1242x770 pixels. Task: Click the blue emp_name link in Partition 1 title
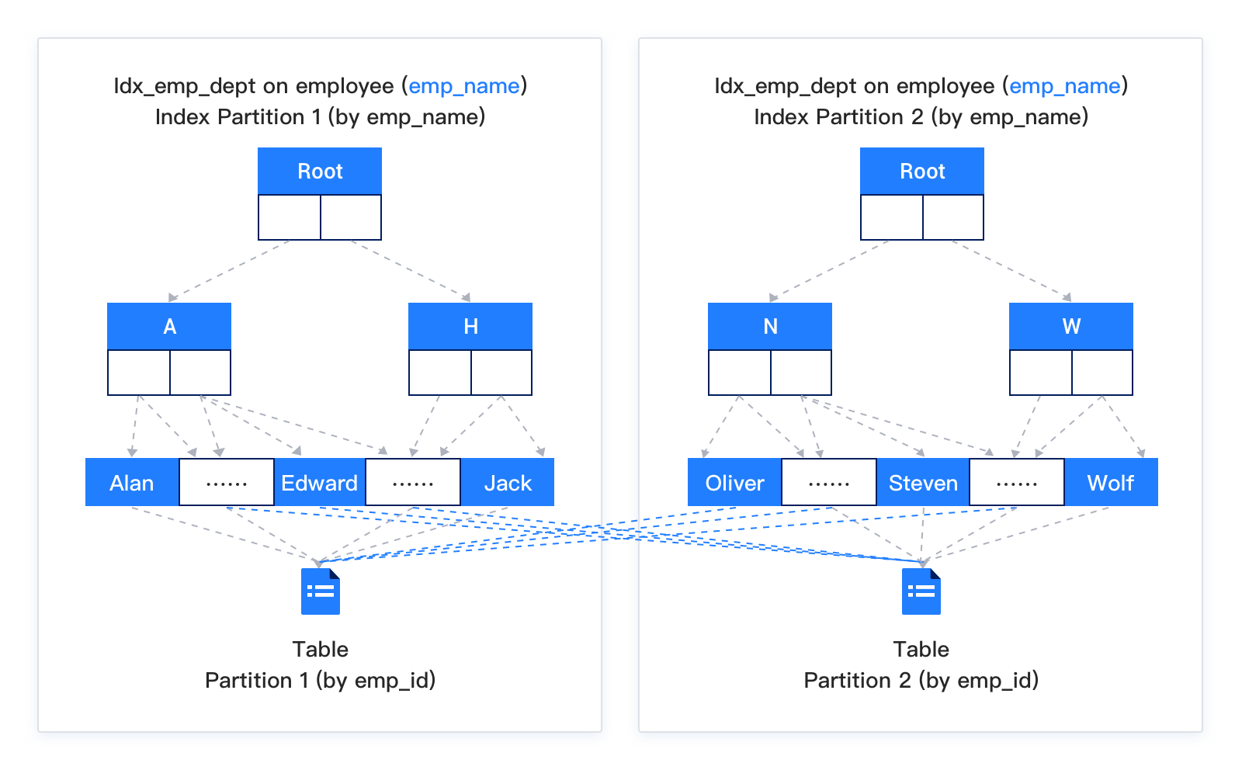click(x=463, y=86)
